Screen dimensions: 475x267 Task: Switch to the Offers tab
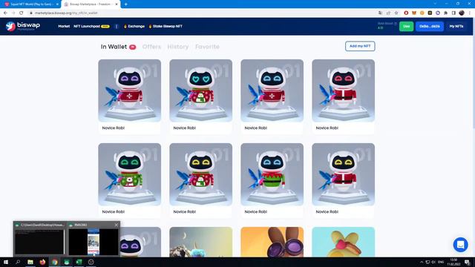pyautogui.click(x=151, y=47)
